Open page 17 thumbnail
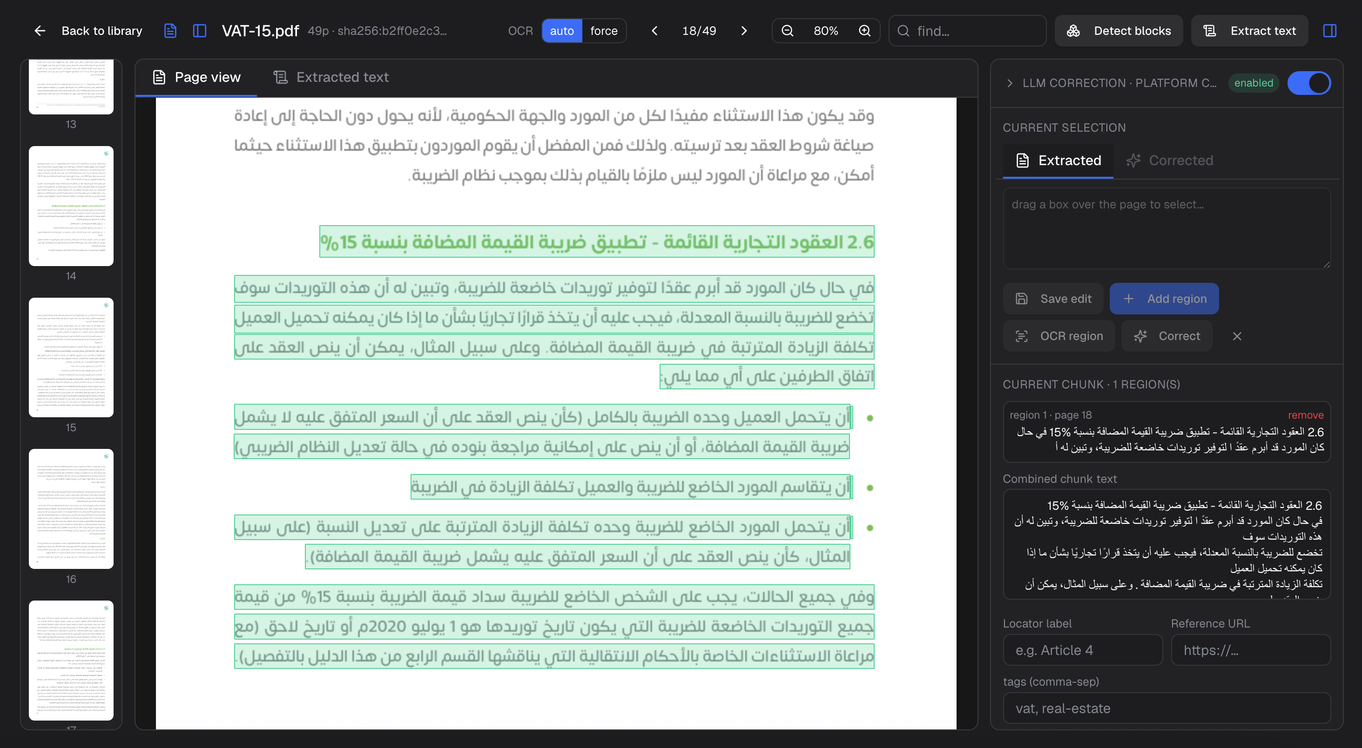The width and height of the screenshot is (1362, 748). pyautogui.click(x=71, y=660)
